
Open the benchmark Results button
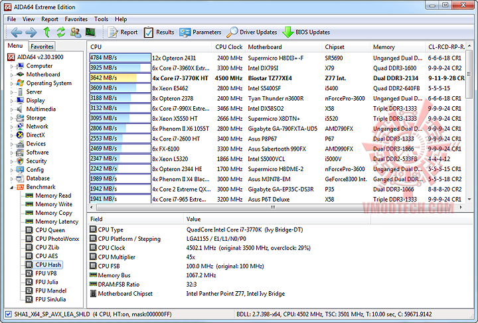pos(159,32)
